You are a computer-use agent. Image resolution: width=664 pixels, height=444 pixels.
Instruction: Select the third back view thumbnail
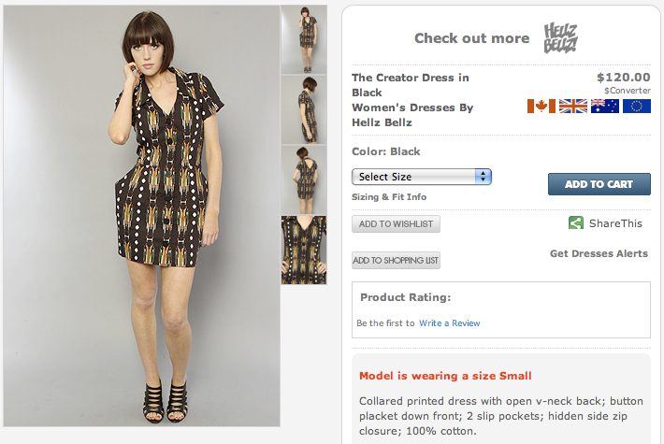304,179
